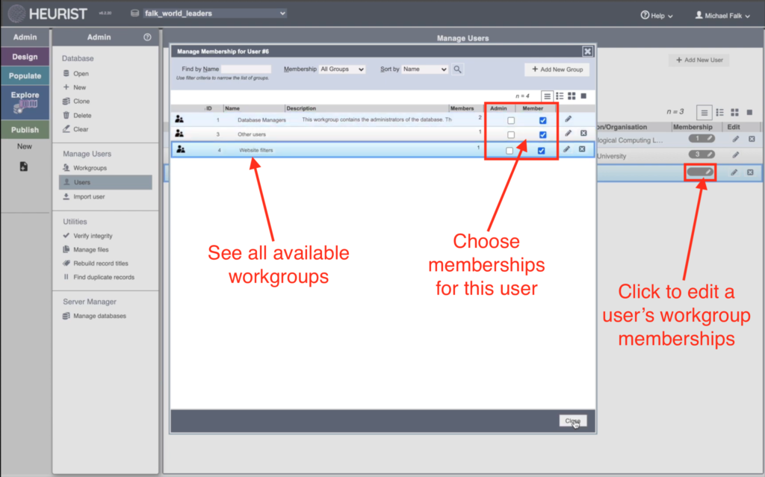Screen dimensions: 765x477
Task: Edit the Website filters group pencil icon
Action: click(x=566, y=149)
